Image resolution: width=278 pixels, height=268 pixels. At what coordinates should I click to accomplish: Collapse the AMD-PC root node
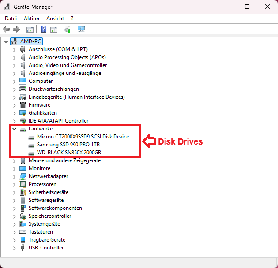pos(6,41)
